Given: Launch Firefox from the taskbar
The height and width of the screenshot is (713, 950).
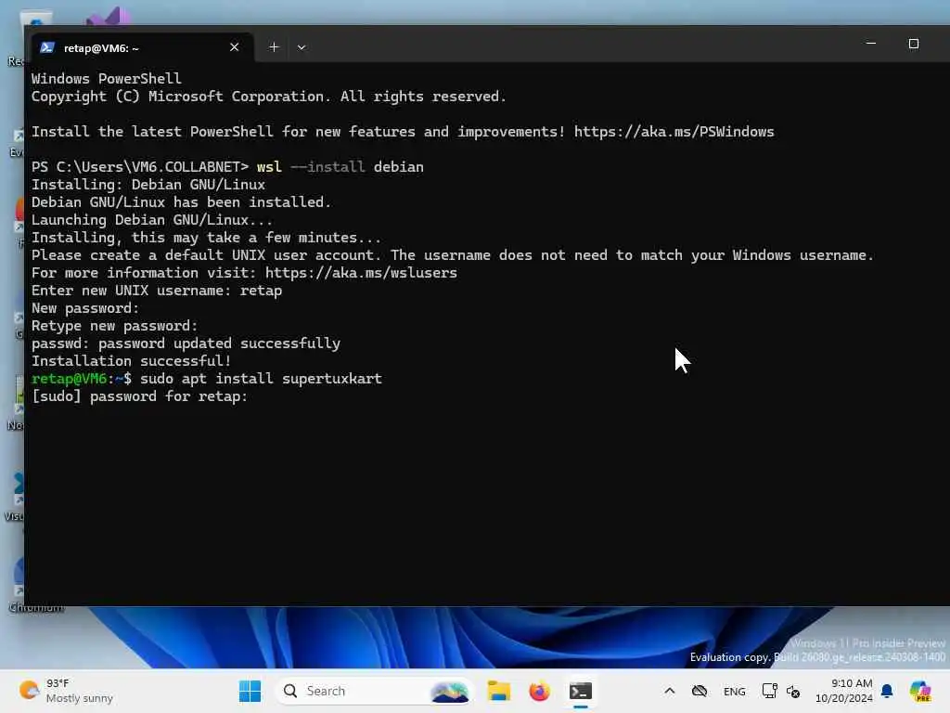Looking at the screenshot, I should tap(539, 691).
